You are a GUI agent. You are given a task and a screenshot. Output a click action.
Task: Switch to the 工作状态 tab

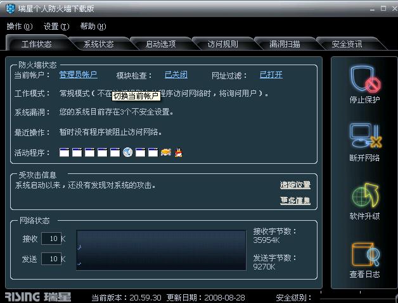pyautogui.click(x=37, y=44)
